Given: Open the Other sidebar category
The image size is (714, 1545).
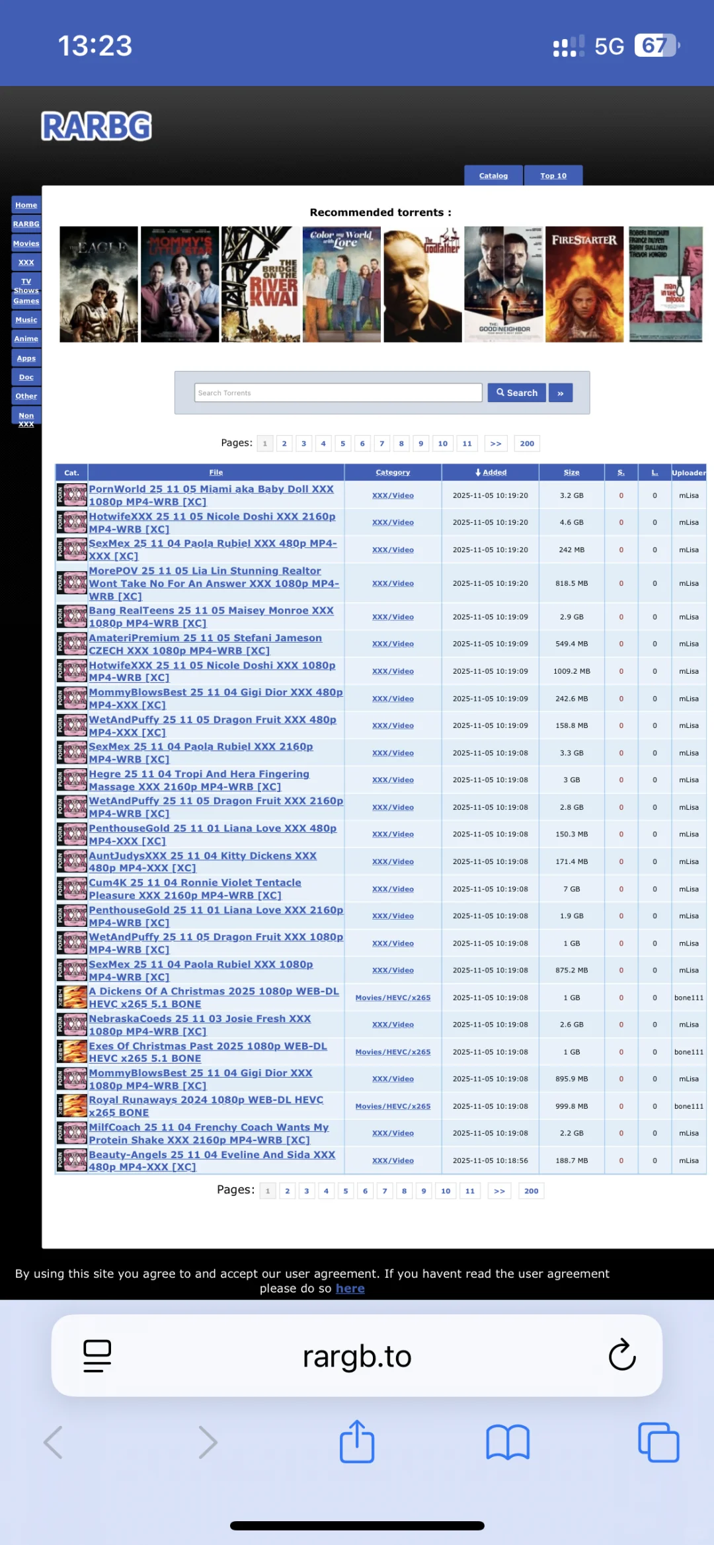Looking at the screenshot, I should coord(26,396).
